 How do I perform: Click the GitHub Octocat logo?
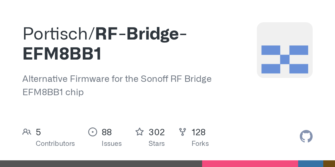click(x=306, y=136)
